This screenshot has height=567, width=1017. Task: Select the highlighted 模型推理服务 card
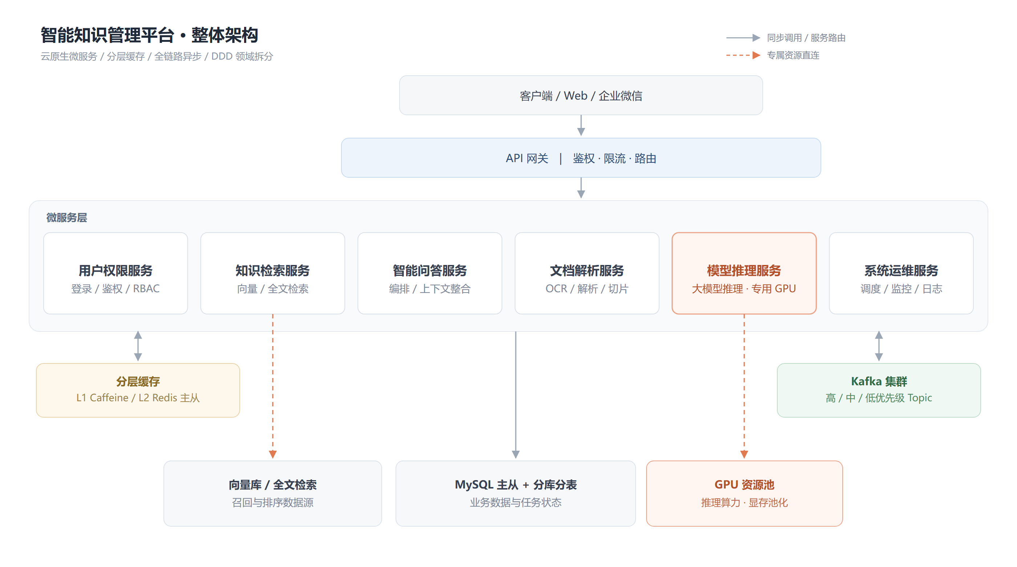pyautogui.click(x=744, y=273)
